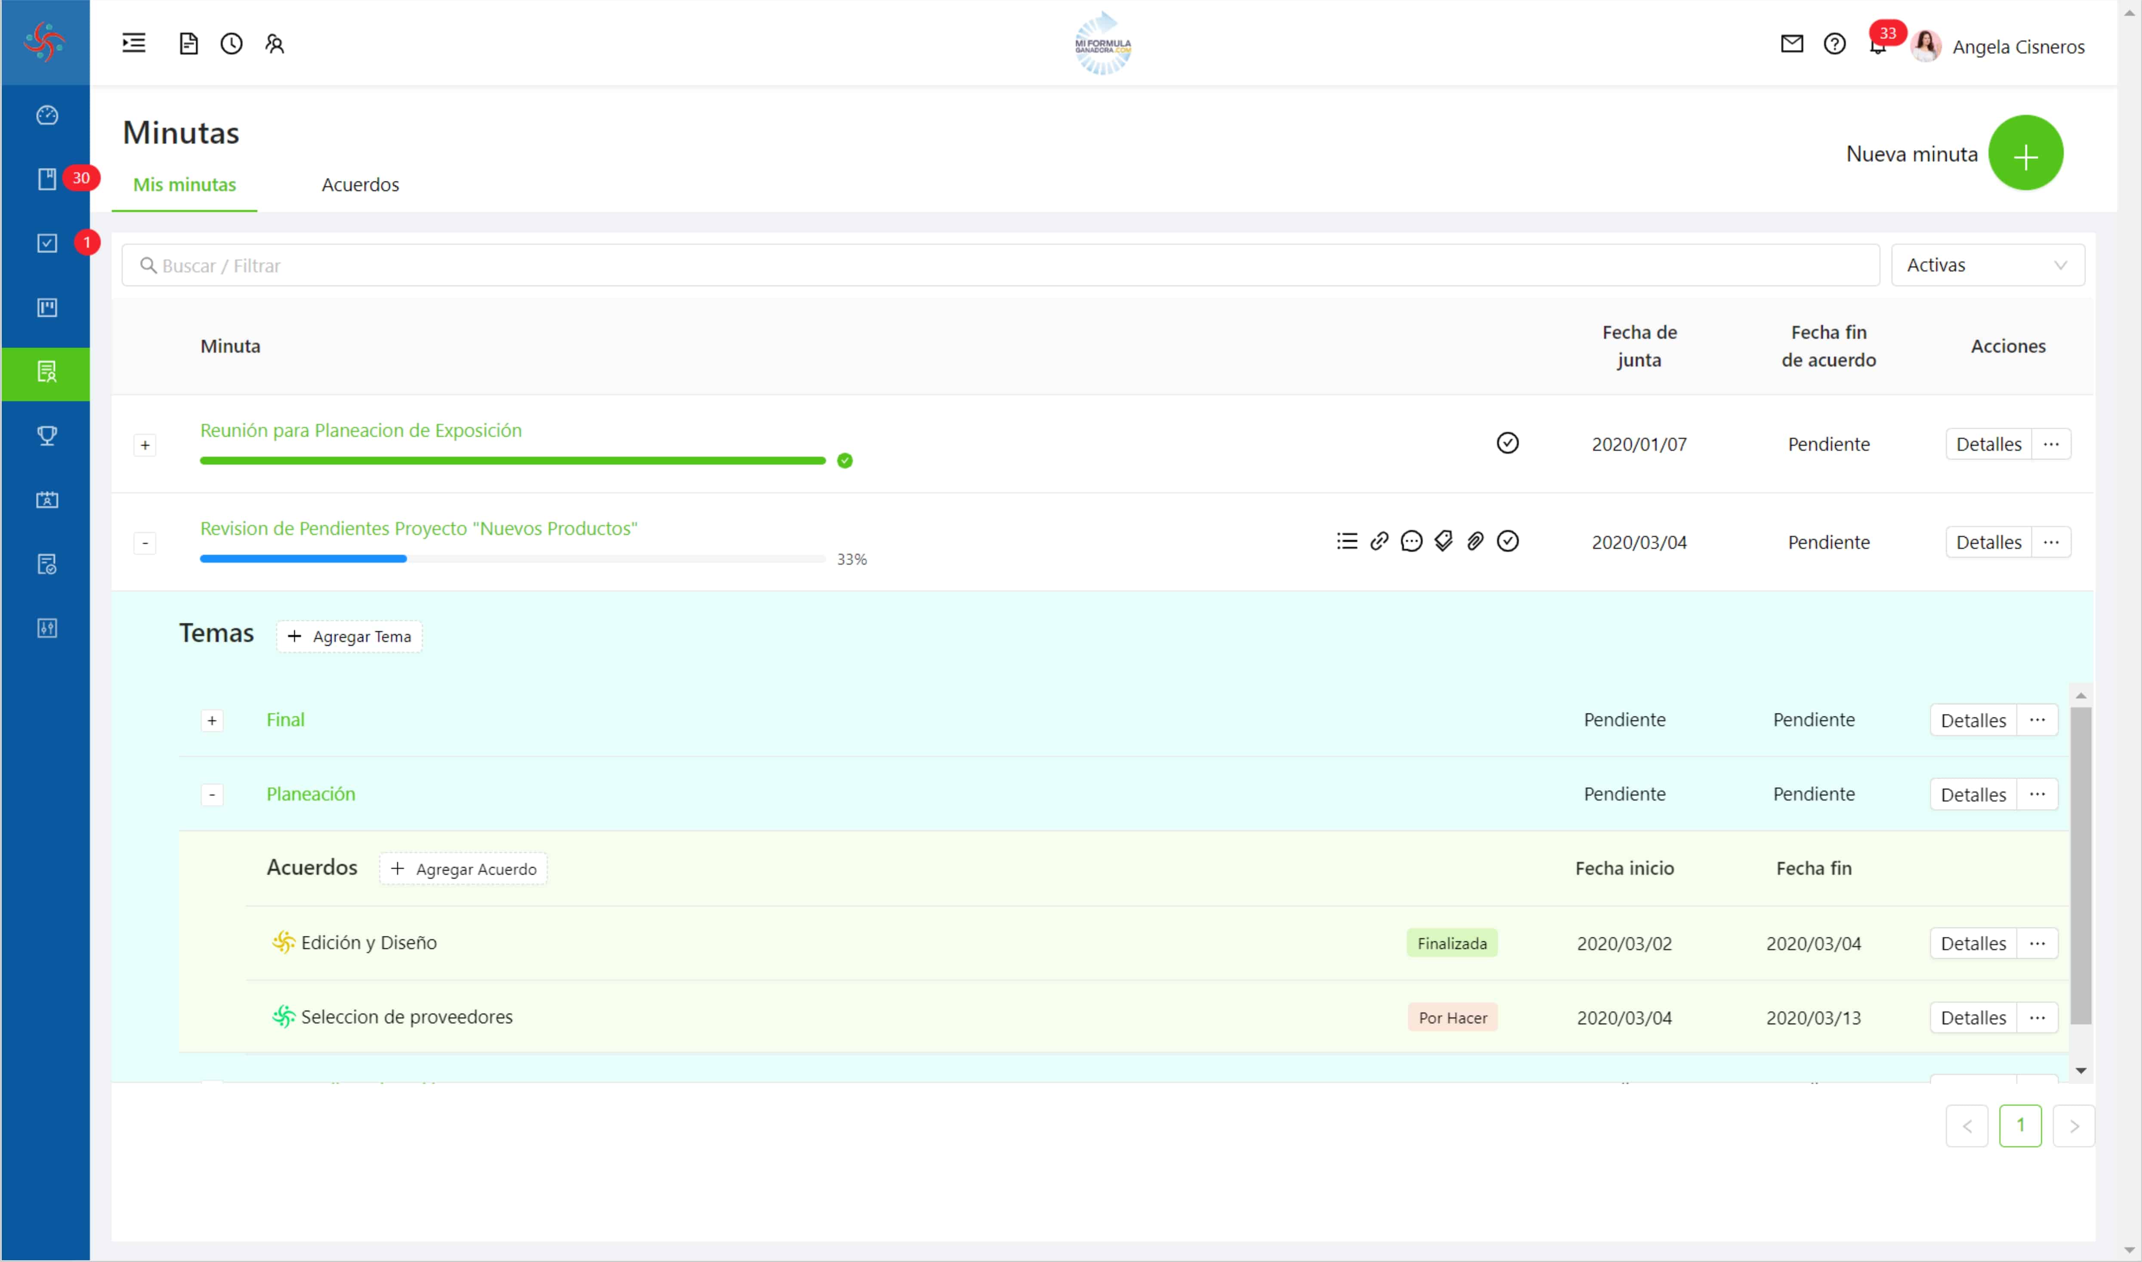Open the Planeación tema link
The height and width of the screenshot is (1262, 2142).
pos(311,794)
